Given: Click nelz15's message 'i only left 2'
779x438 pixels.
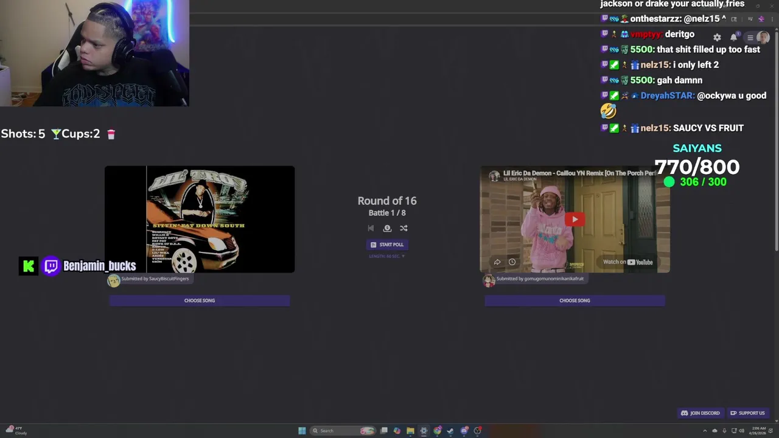Looking at the screenshot, I should pyautogui.click(x=696, y=65).
